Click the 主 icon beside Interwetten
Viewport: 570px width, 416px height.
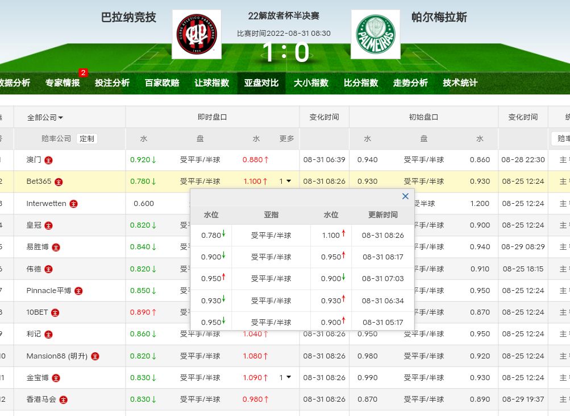[x=73, y=204]
